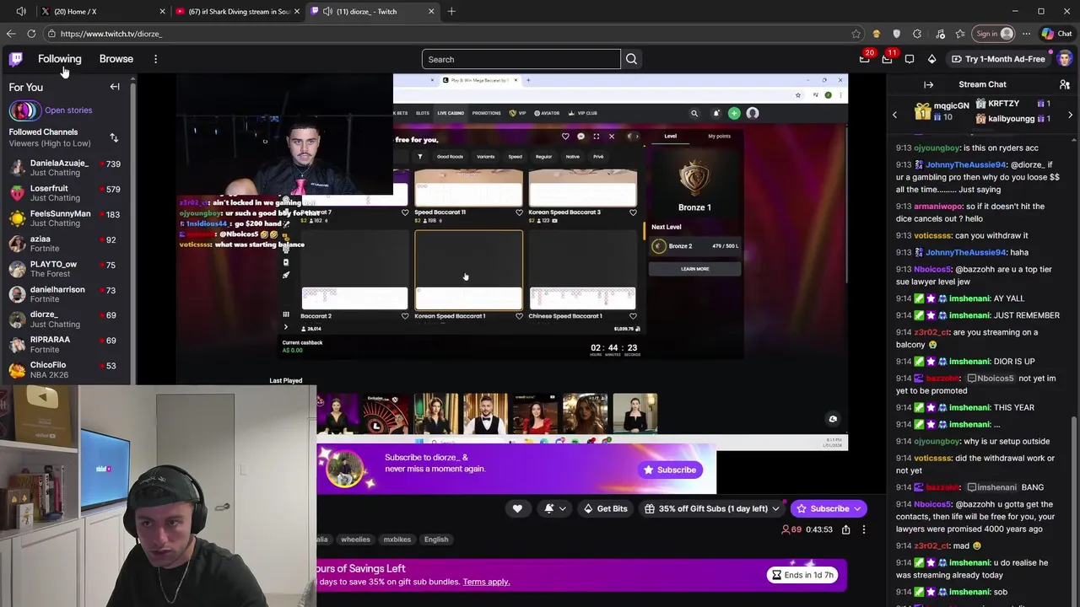
Task: Favorite this page with the star icon
Action: click(856, 34)
